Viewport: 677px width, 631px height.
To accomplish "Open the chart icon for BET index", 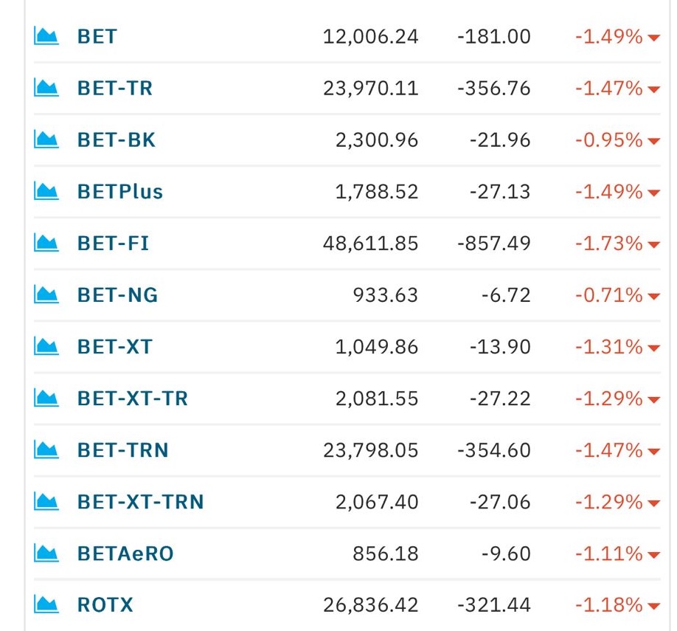I will pos(46,36).
